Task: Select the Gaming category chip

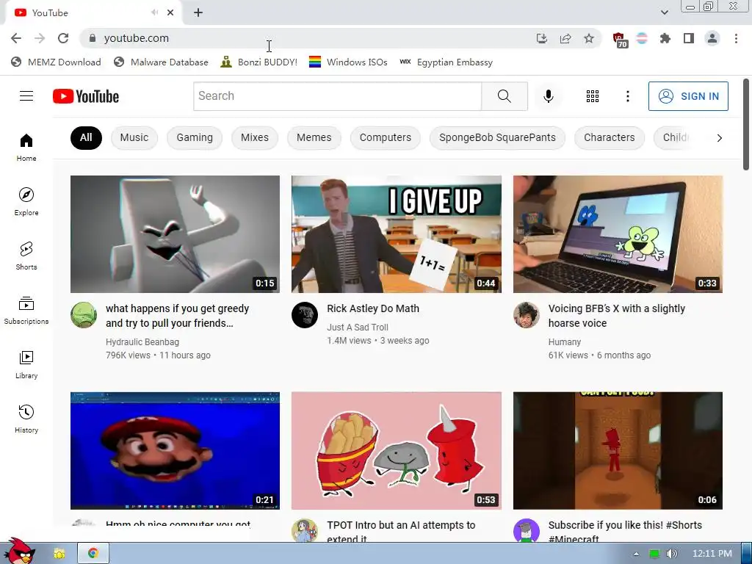Action: 195,137
